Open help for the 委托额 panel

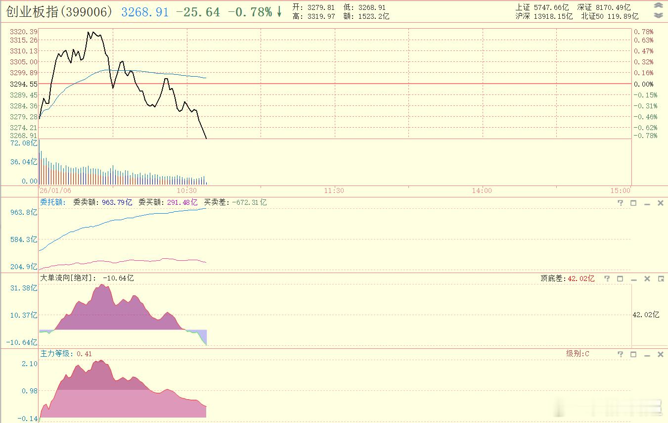point(621,203)
